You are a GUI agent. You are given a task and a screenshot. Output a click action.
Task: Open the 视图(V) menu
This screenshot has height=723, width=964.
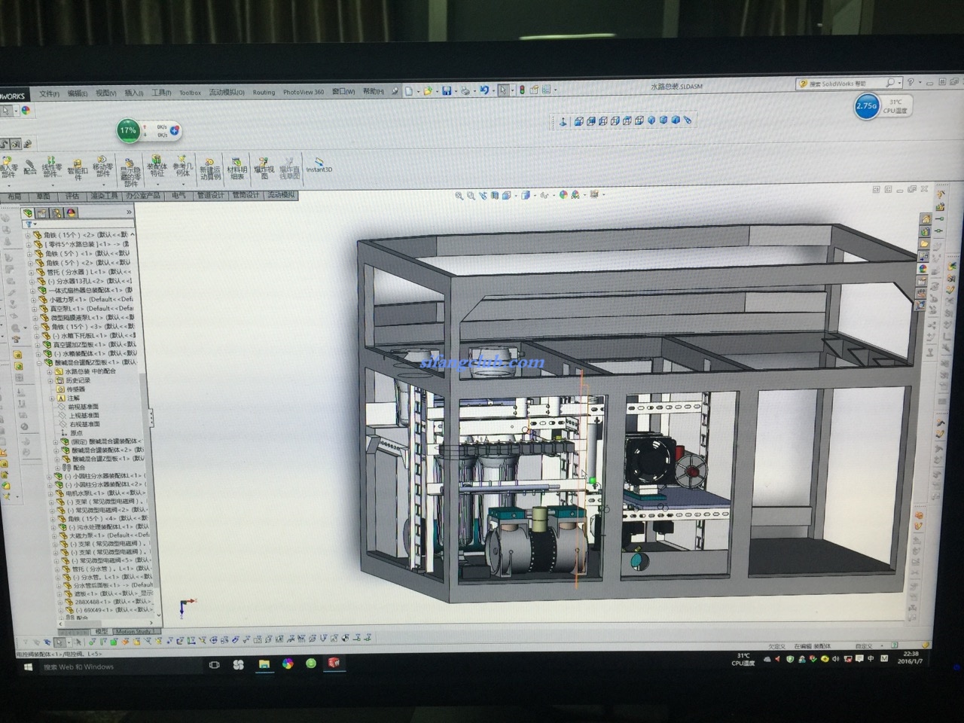pos(105,93)
